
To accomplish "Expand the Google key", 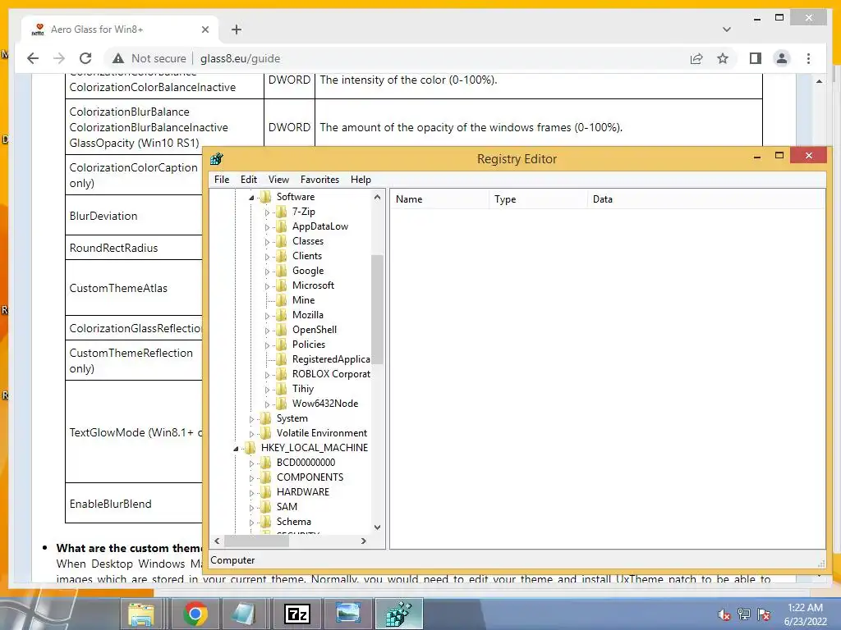I will coord(267,272).
